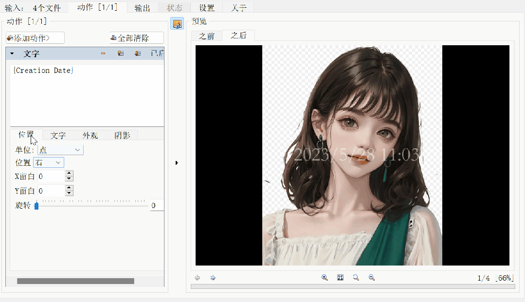Zoom out of the preview
This screenshot has height=302, width=525.
(372, 278)
